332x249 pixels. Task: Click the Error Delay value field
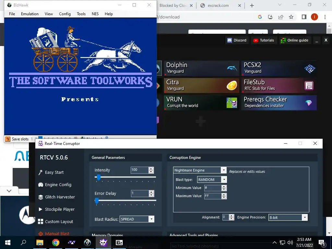click(140, 193)
